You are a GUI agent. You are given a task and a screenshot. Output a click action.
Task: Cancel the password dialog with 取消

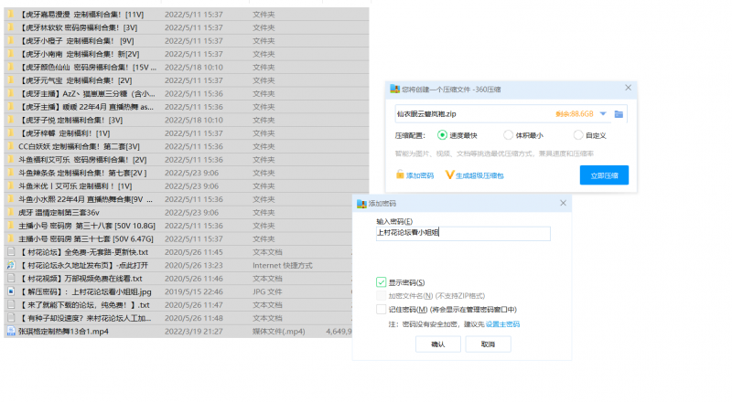pyautogui.click(x=488, y=344)
